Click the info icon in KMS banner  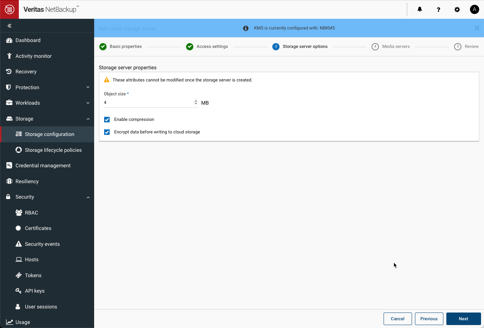(246, 28)
